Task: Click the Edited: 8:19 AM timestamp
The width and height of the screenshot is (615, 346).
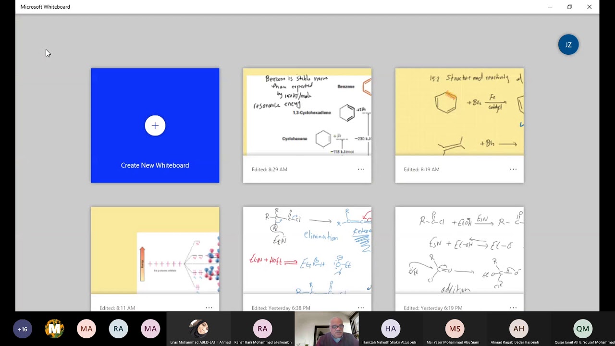Action: coord(421,169)
